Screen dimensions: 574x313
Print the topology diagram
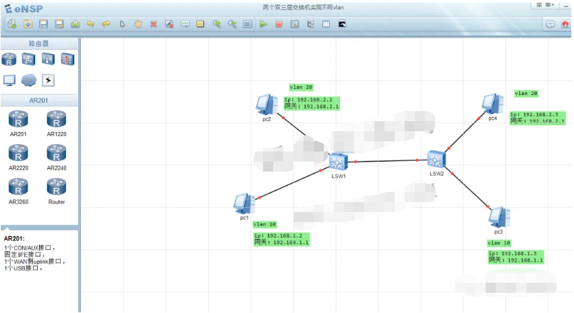tap(75, 24)
